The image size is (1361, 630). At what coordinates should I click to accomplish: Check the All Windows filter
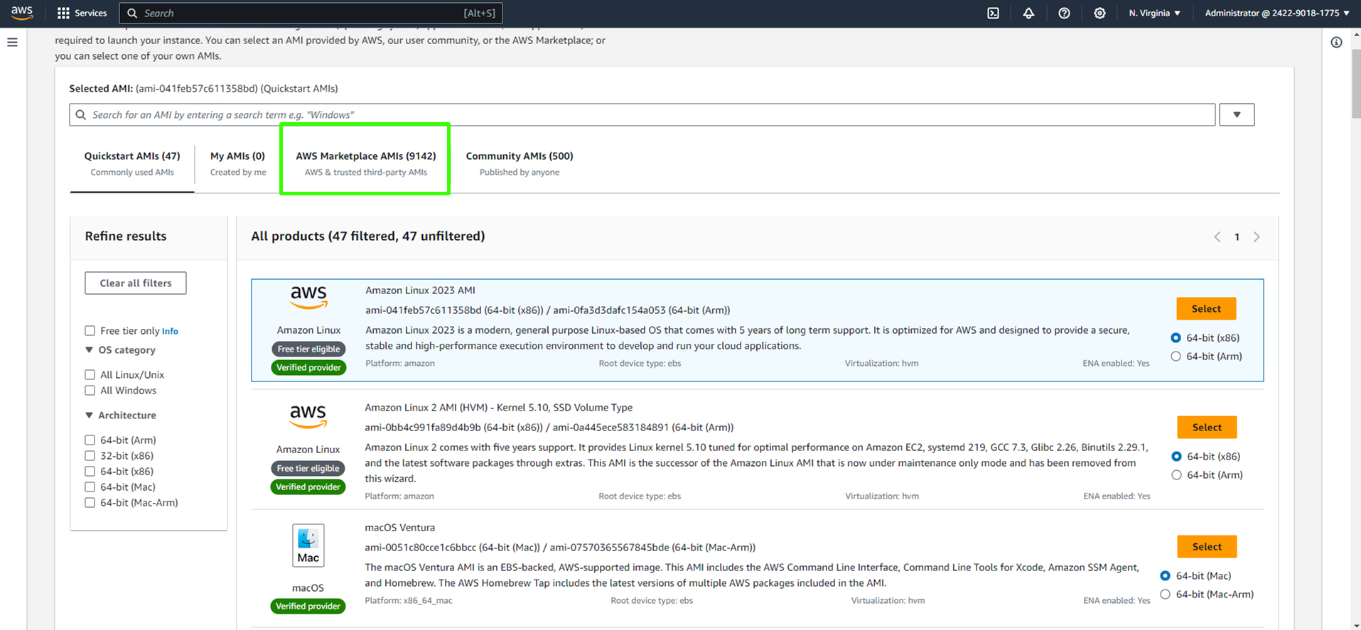(x=90, y=390)
